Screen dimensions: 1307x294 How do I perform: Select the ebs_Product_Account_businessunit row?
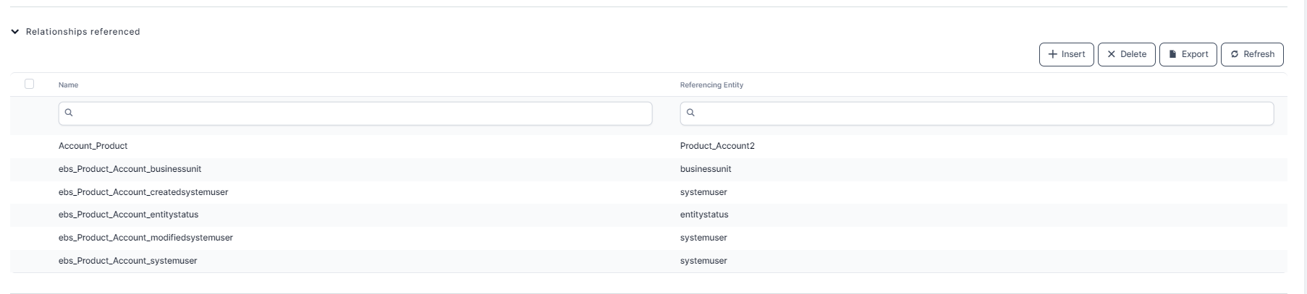[x=130, y=169]
